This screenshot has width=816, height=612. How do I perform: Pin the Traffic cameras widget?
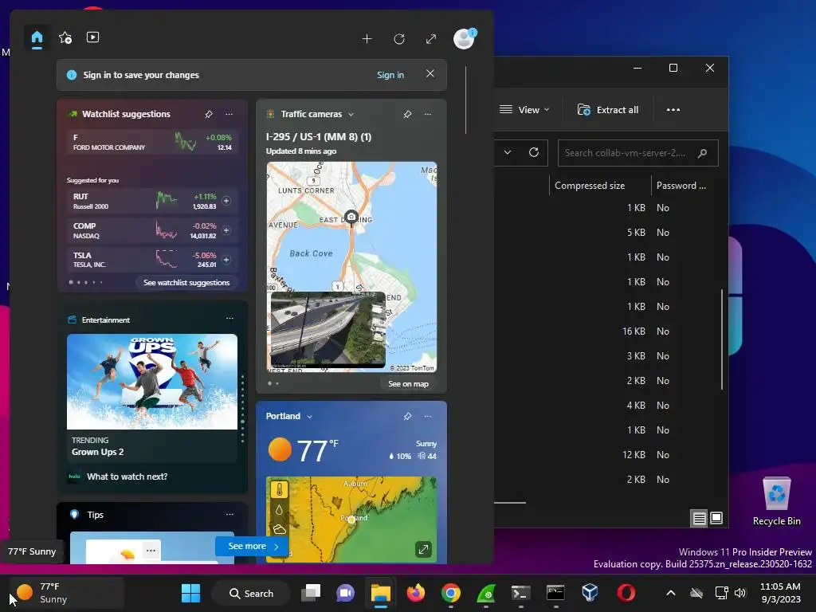[x=407, y=114]
